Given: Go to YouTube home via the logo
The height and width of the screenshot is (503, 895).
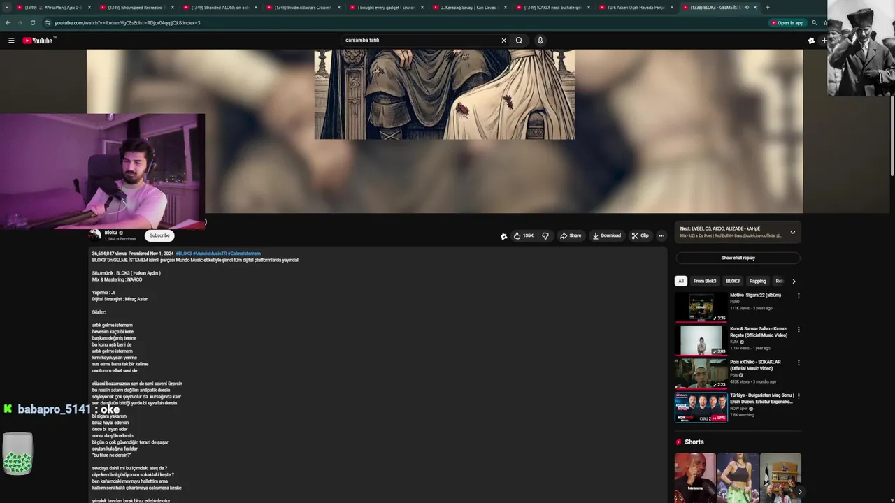Looking at the screenshot, I should 38,41.
